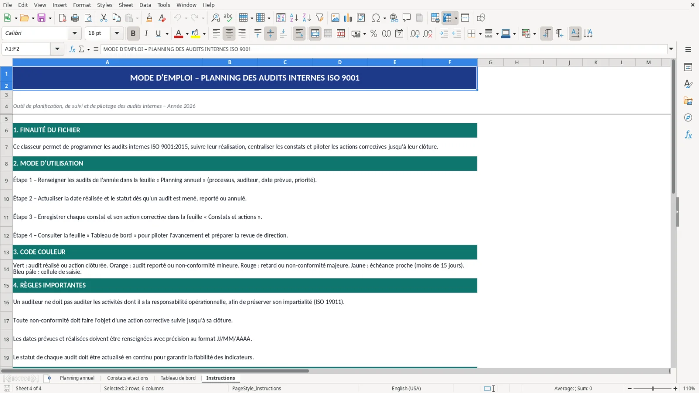This screenshot has width=699, height=393.
Task: Open the sidebar Gallery deck
Action: 688,101
